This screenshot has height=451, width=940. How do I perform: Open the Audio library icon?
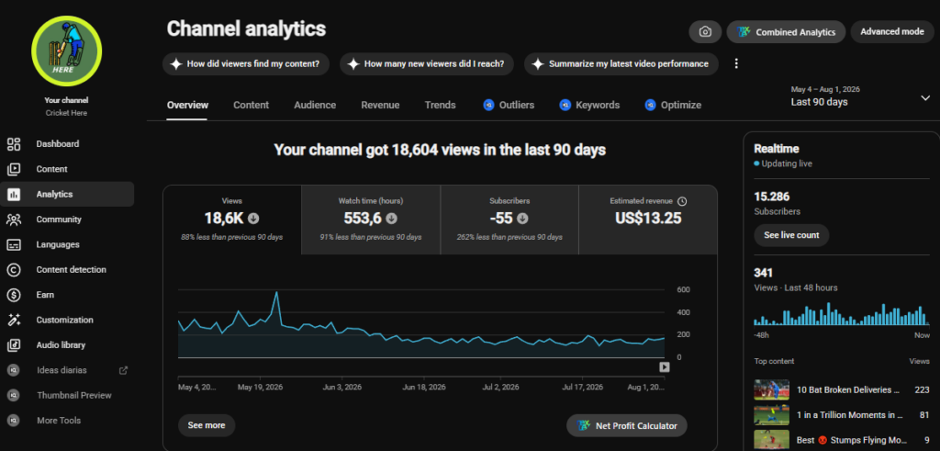click(13, 345)
